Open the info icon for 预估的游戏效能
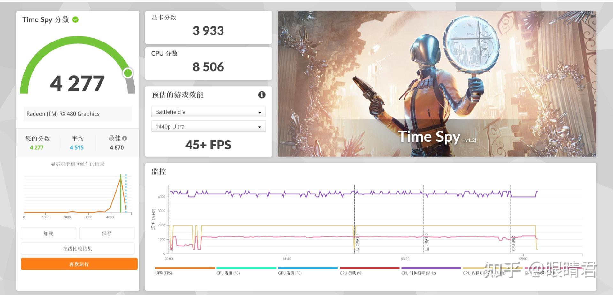The height and width of the screenshot is (295, 613). 262,95
